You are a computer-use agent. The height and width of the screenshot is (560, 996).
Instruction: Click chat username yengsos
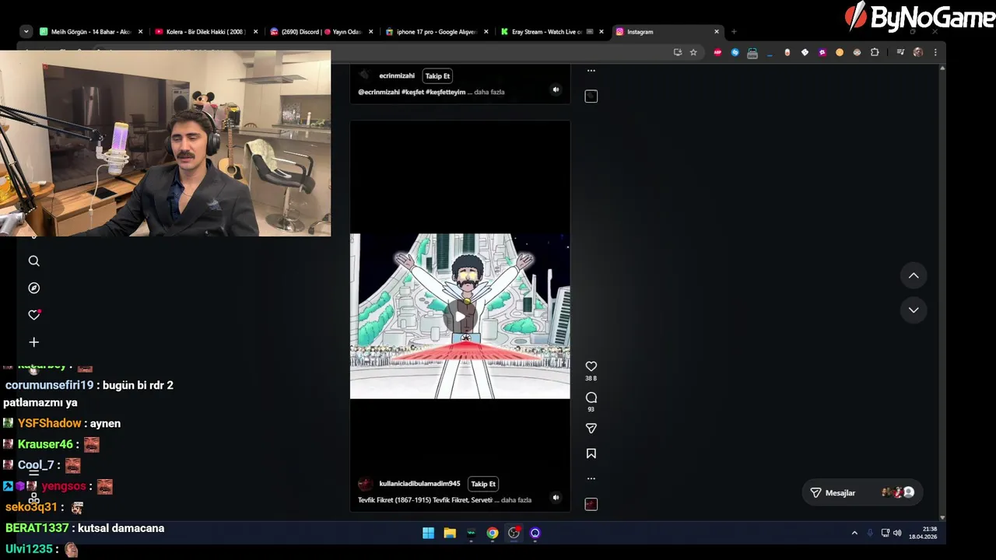(63, 486)
